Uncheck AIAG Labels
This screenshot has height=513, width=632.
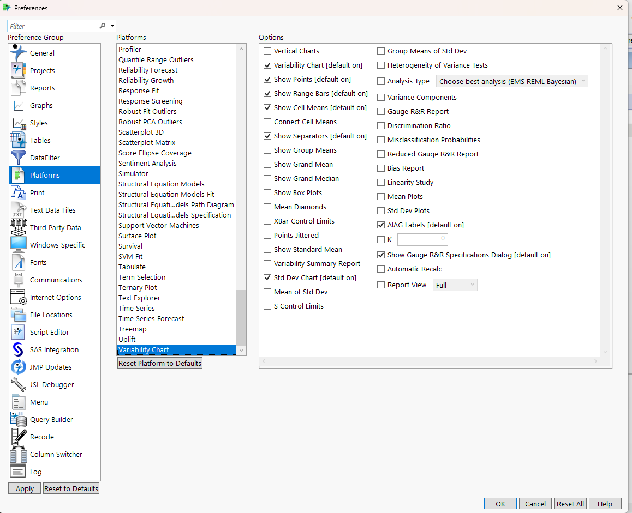(380, 225)
